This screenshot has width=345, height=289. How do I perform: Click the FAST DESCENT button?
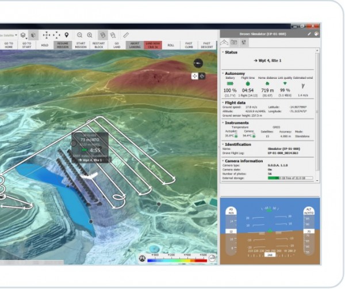coord(207,45)
